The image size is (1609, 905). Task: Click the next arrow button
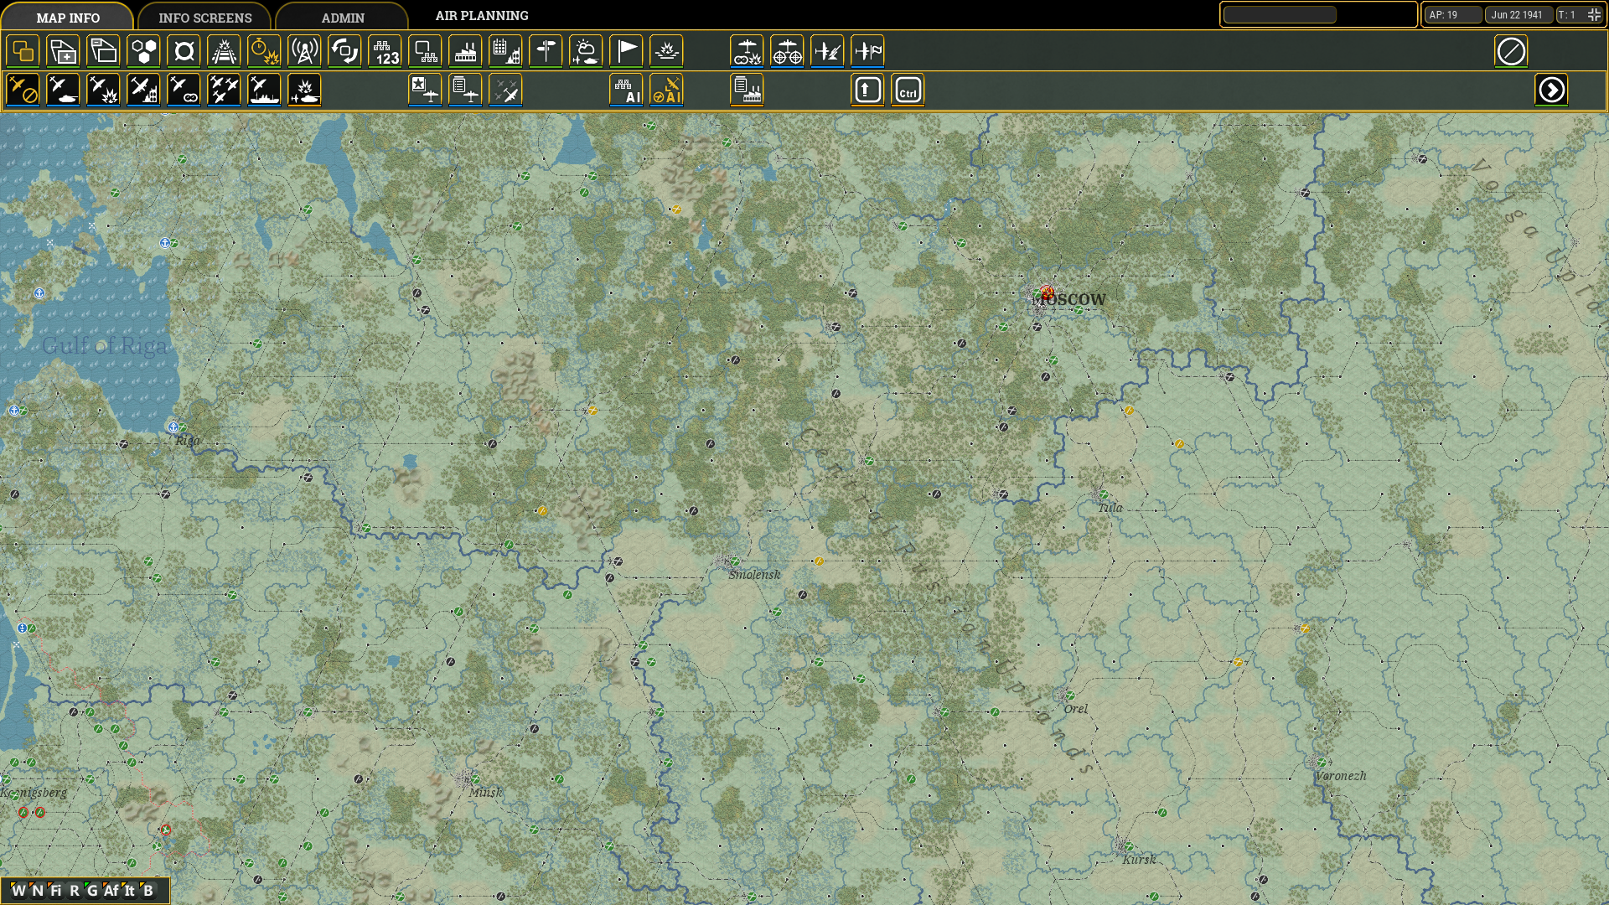(x=1551, y=90)
